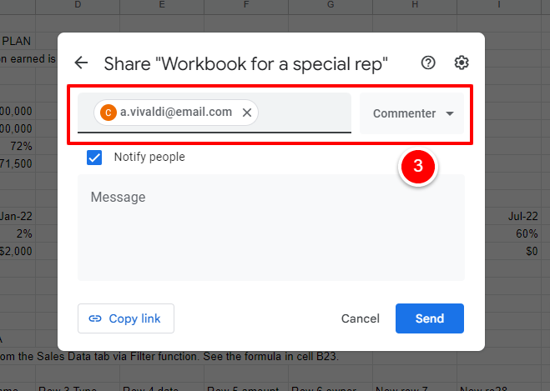Select column H header
Image resolution: width=550 pixels, height=391 pixels.
coord(415,6)
